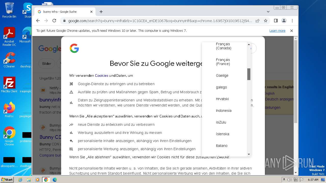The height and width of the screenshot is (183, 326).
Task: Launch CCleaner from the desktop
Action: tap(9, 60)
